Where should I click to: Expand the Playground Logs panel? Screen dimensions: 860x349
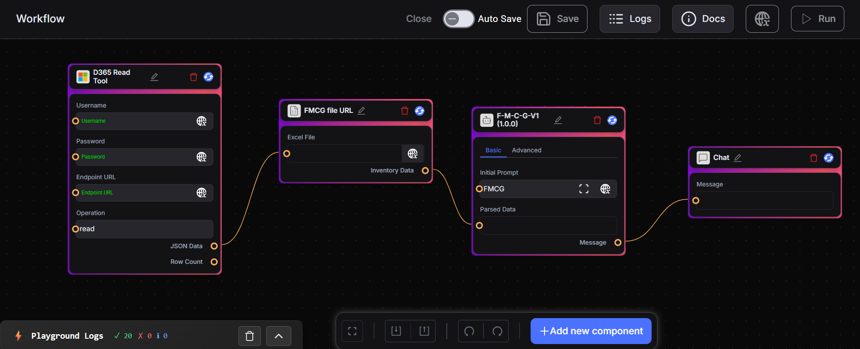coord(278,336)
